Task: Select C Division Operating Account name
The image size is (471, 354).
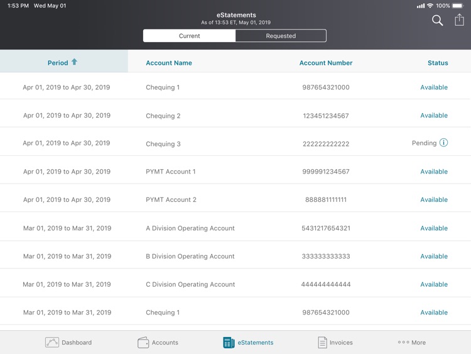Action: tap(190, 284)
